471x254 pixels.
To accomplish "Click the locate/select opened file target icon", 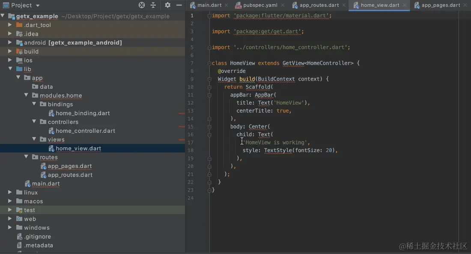I will pos(142,5).
